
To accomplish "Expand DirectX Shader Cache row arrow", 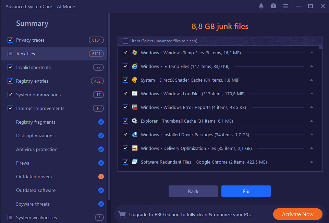I will coord(312,80).
